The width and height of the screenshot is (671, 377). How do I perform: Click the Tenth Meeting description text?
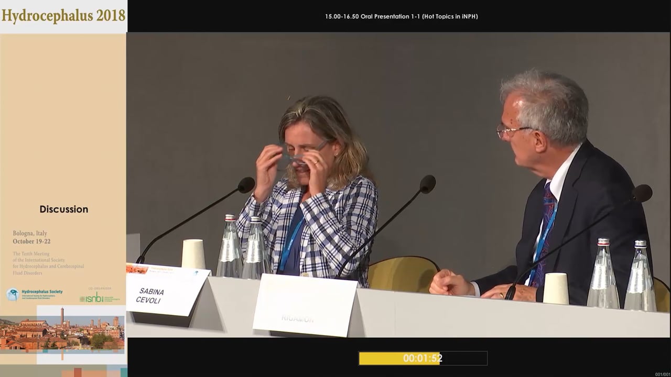tap(48, 263)
